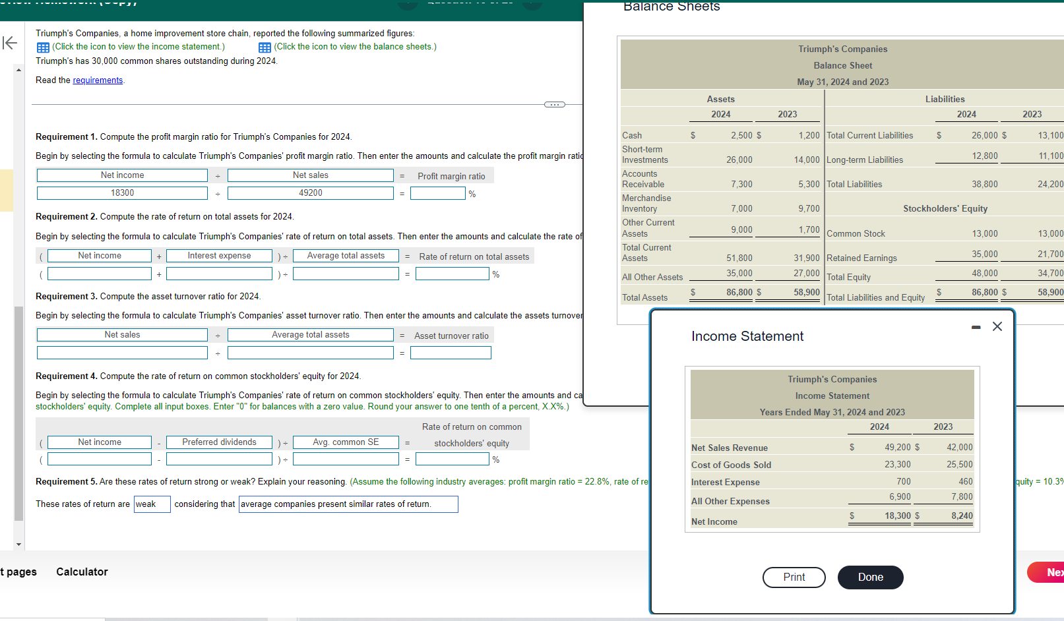Click the 18,300 net income value
The width and height of the screenshot is (1064, 621).
pos(898,516)
